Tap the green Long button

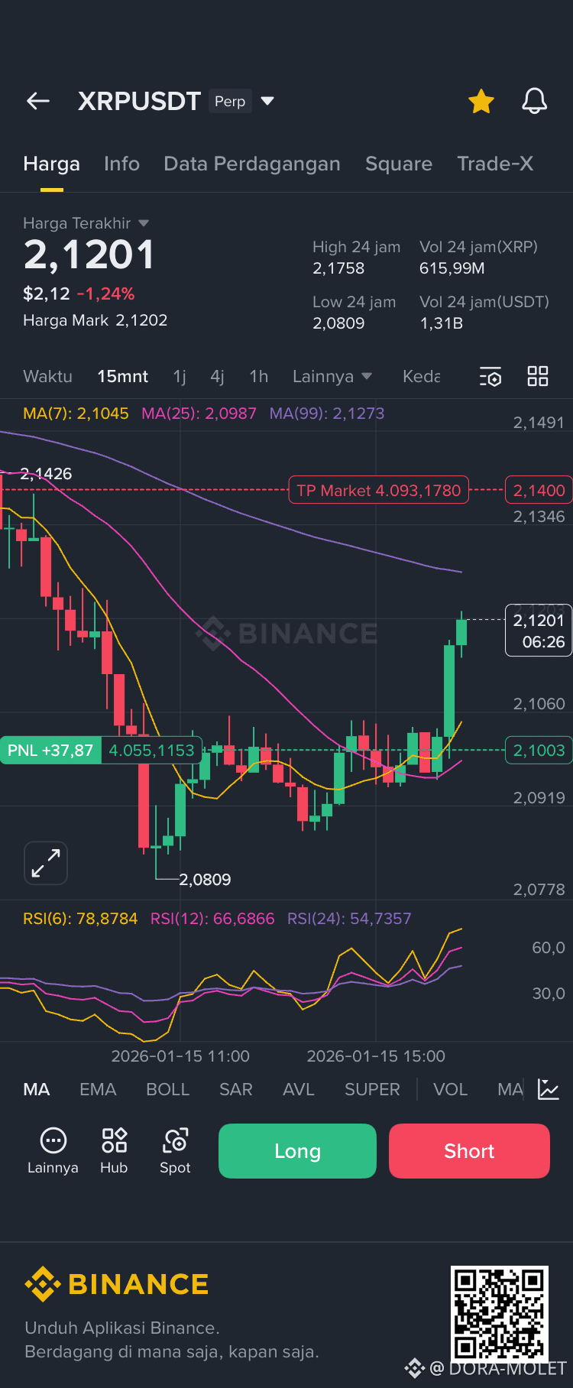pos(297,1151)
